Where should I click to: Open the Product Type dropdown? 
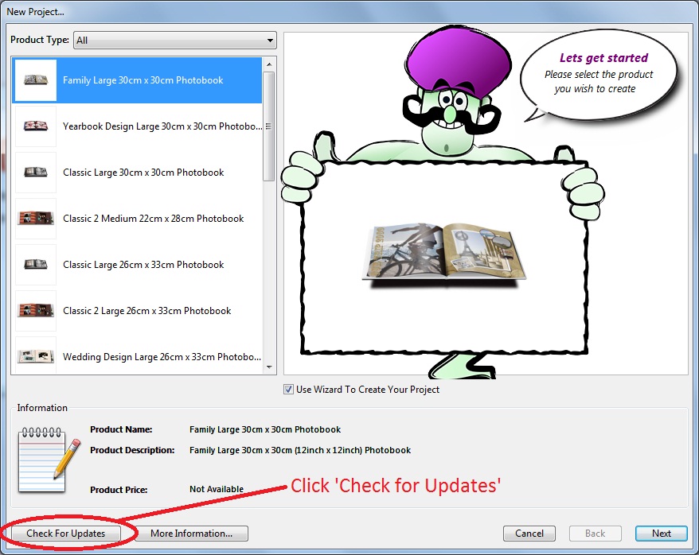(175, 40)
